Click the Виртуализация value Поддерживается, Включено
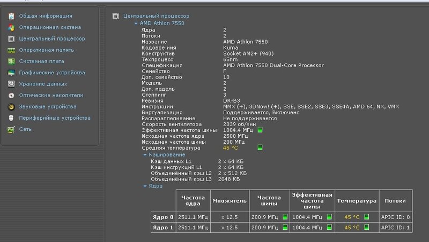The height and width of the screenshot is (242, 429). pyautogui.click(x=261, y=113)
